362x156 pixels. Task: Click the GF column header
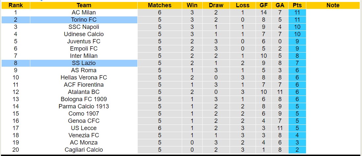point(263,5)
